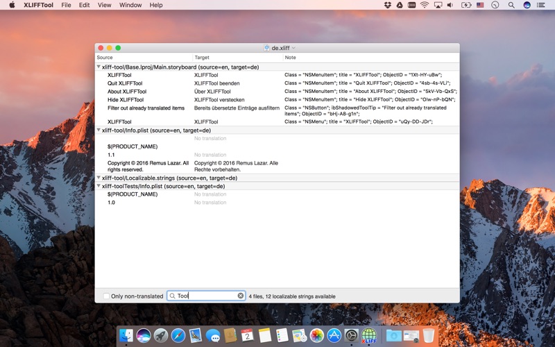Select 'Bereits übersetzte Einträge ausfiltern' target
This screenshot has height=347, width=555.
[237, 108]
